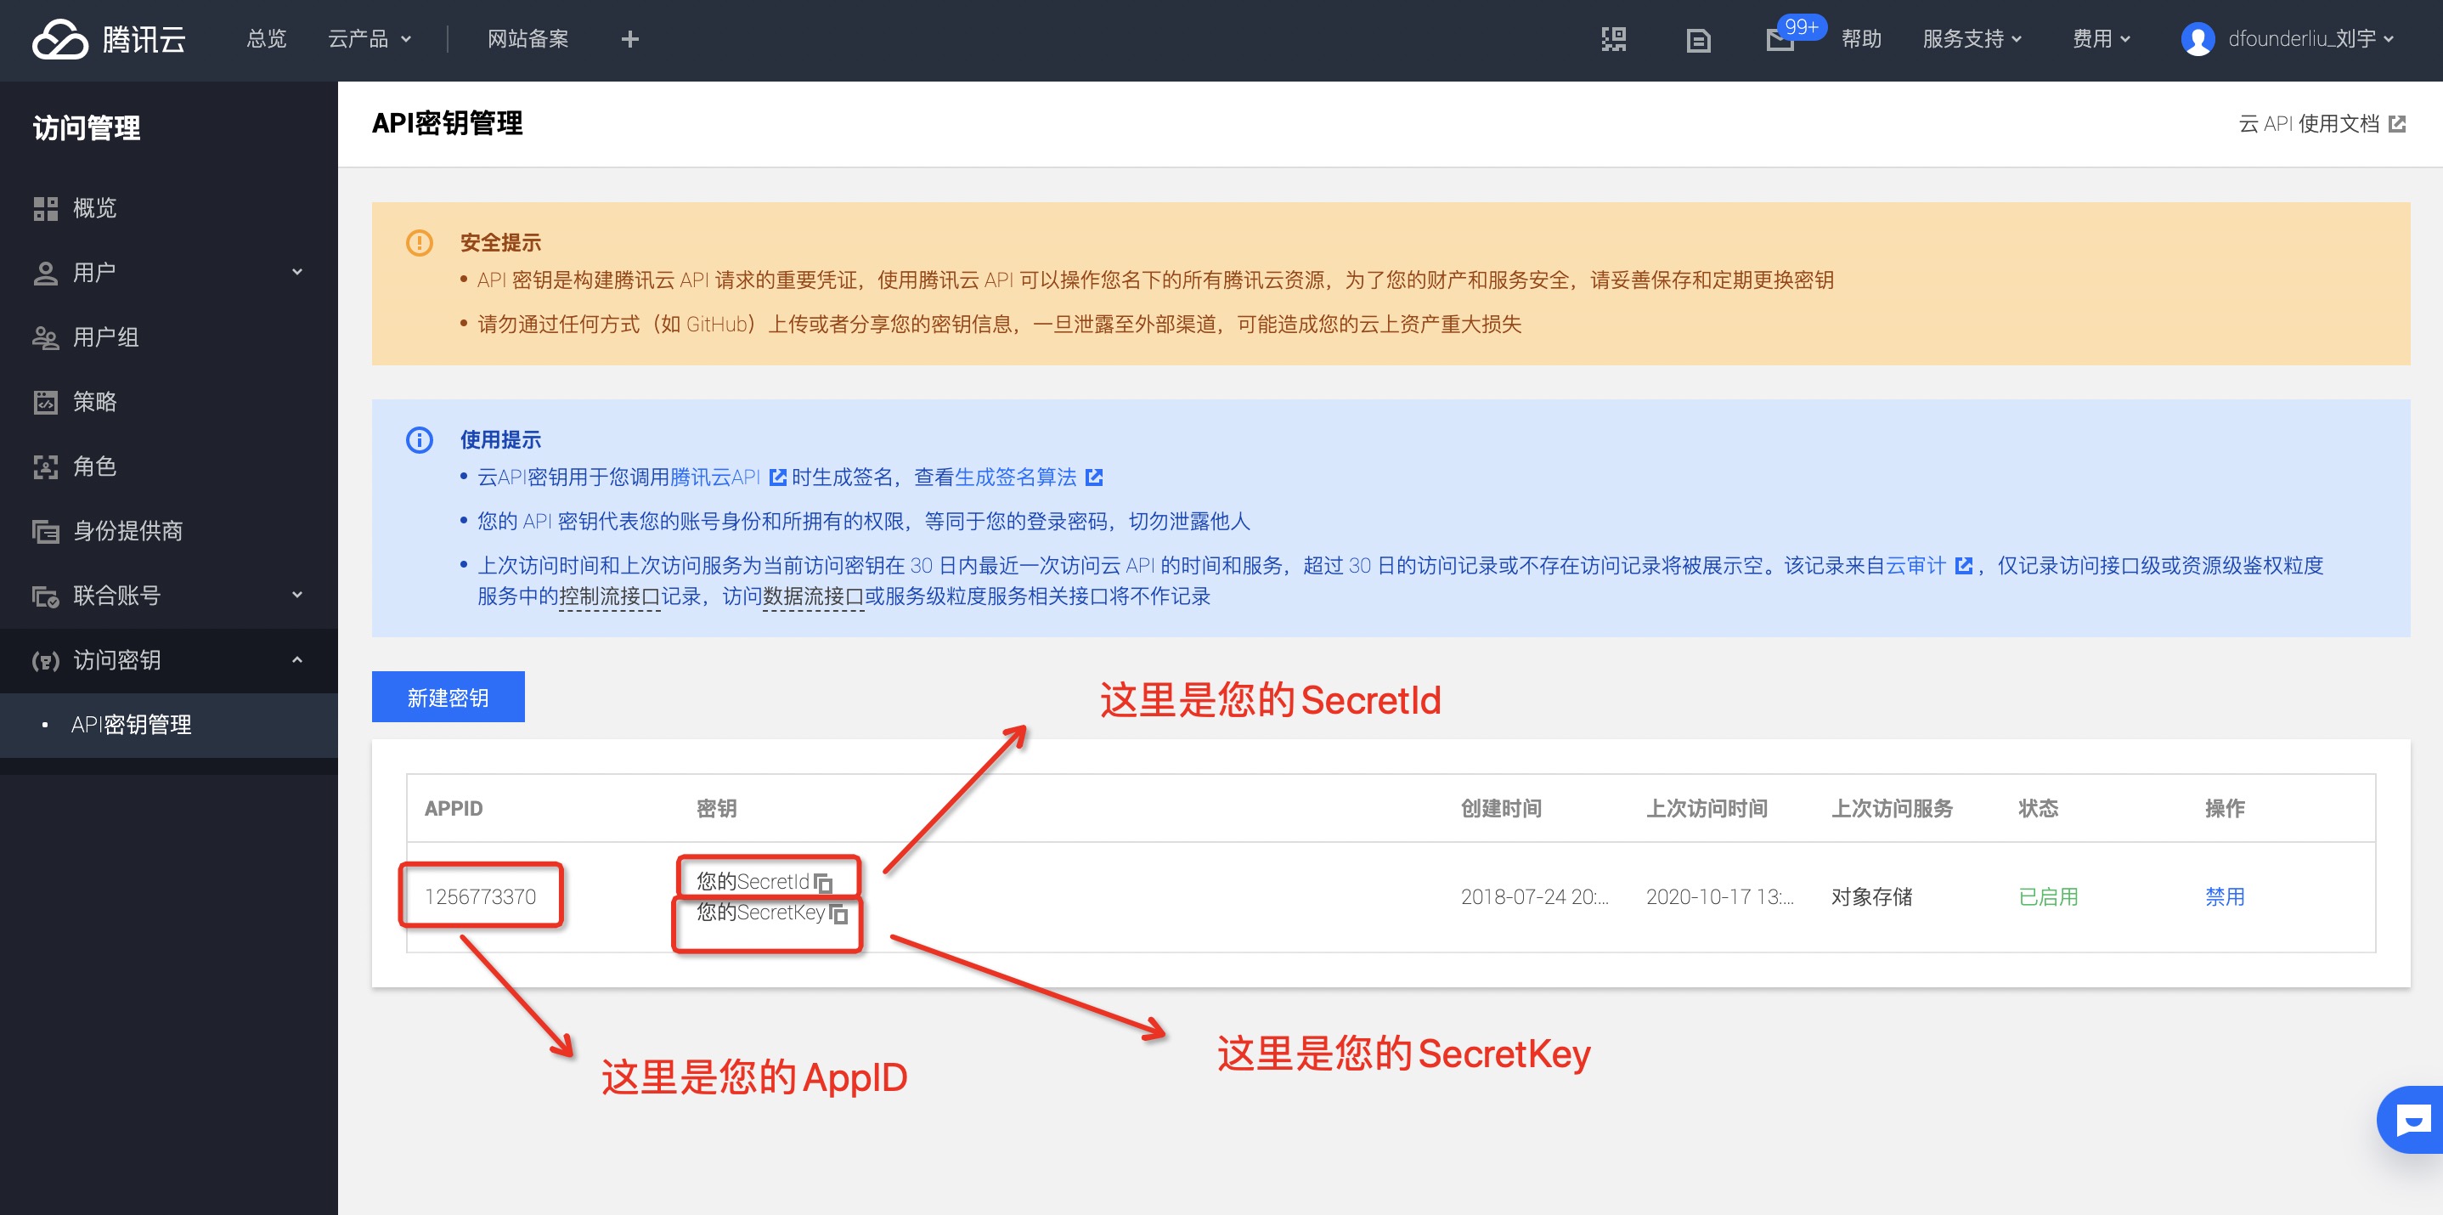The width and height of the screenshot is (2443, 1215).
Task: Click the plus icon in top navigation
Action: click(x=629, y=40)
